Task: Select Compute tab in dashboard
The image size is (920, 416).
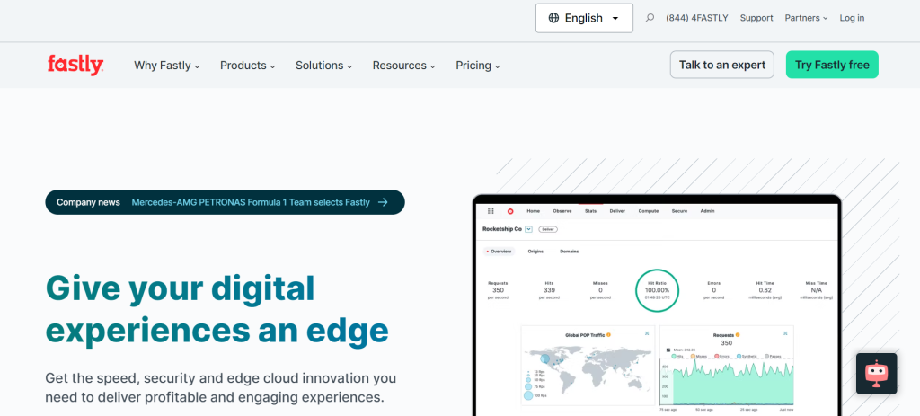Action: coord(649,210)
